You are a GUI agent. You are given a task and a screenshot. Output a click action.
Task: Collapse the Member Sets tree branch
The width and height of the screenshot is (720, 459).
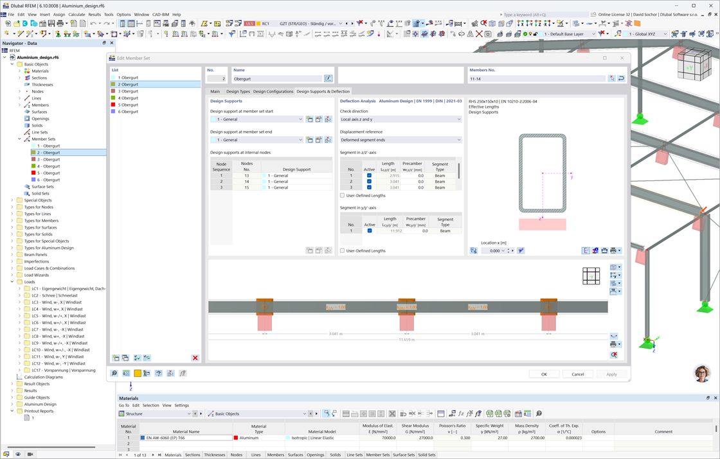(19, 139)
